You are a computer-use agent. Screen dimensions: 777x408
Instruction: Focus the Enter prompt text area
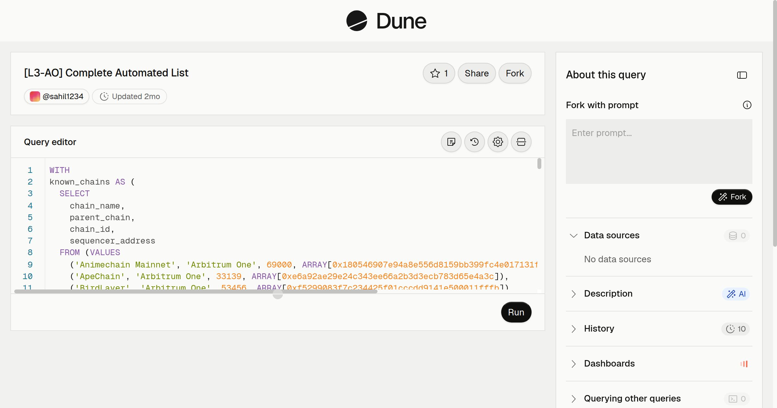coord(659,152)
